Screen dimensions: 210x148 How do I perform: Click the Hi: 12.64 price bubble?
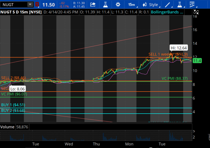click(x=178, y=48)
